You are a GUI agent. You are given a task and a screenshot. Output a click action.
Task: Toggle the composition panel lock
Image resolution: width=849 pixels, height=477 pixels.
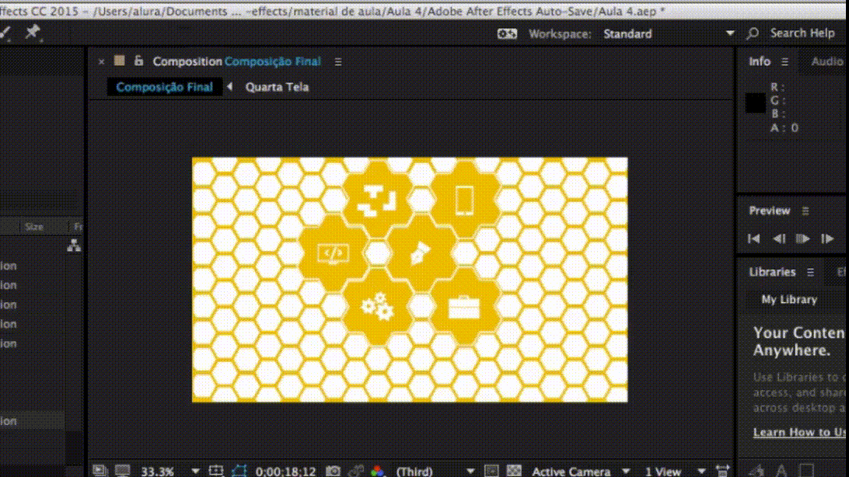(x=139, y=61)
